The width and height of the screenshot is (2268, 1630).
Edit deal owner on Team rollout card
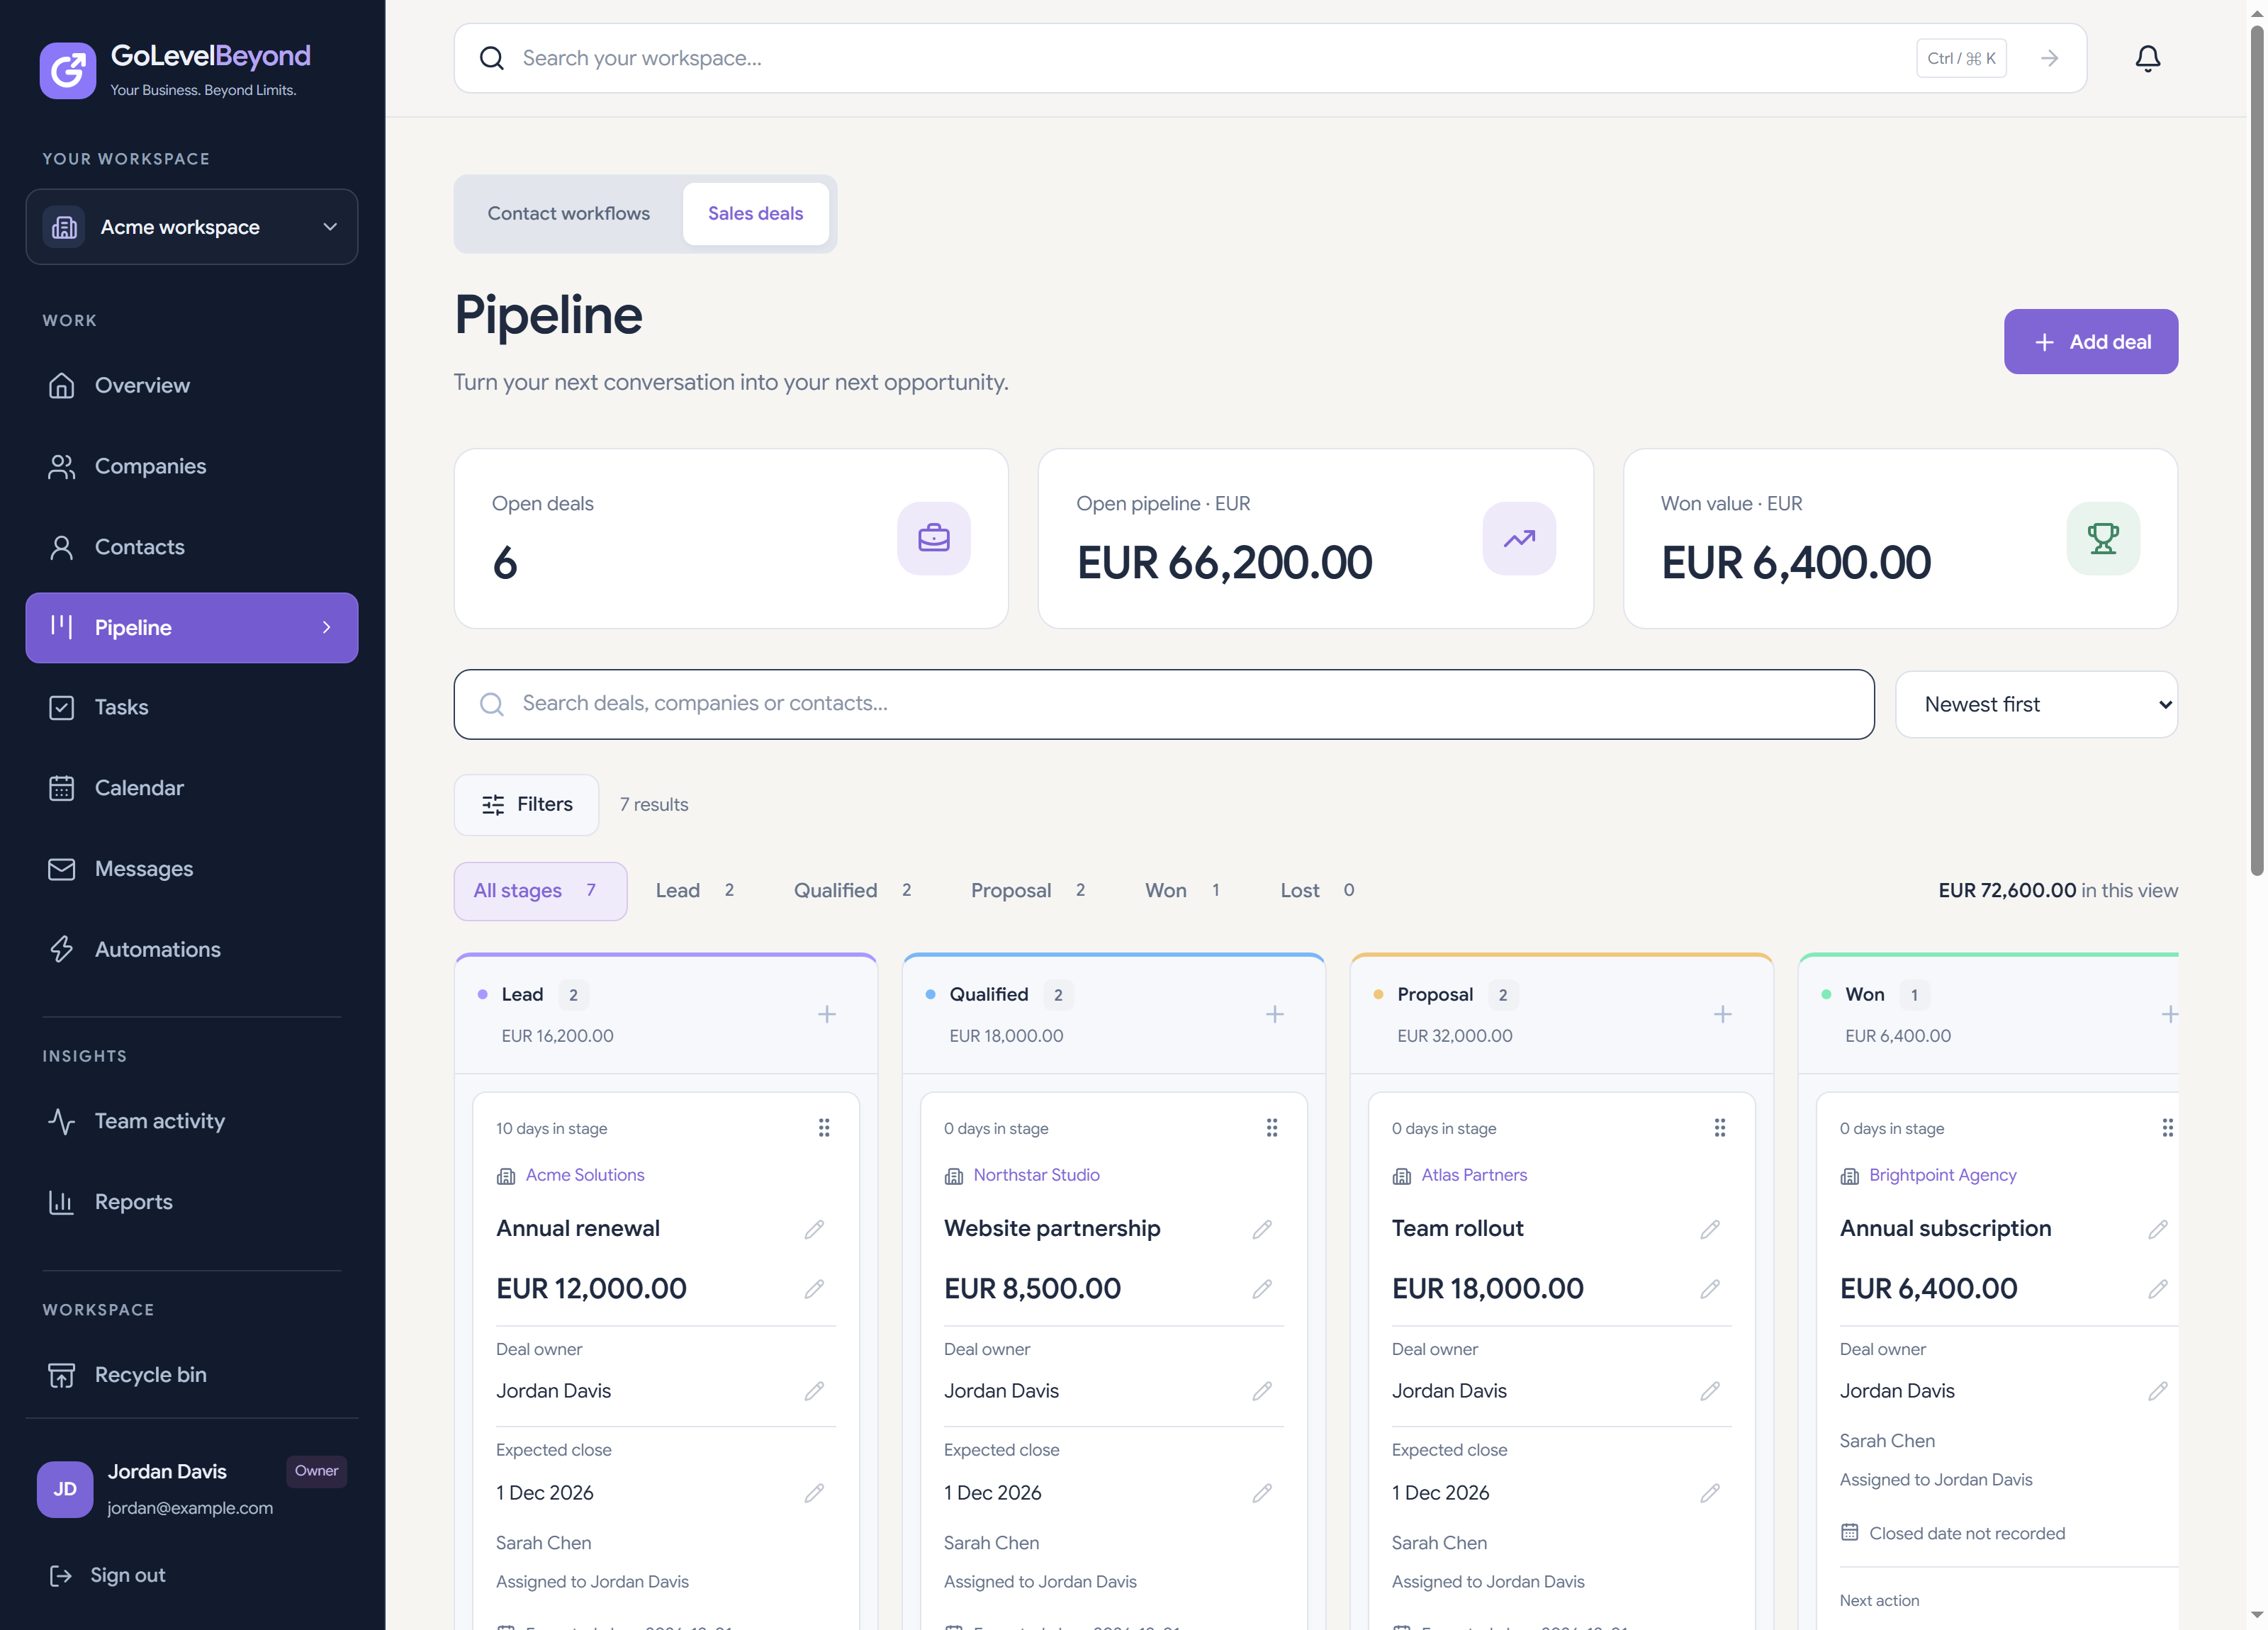[1710, 1391]
